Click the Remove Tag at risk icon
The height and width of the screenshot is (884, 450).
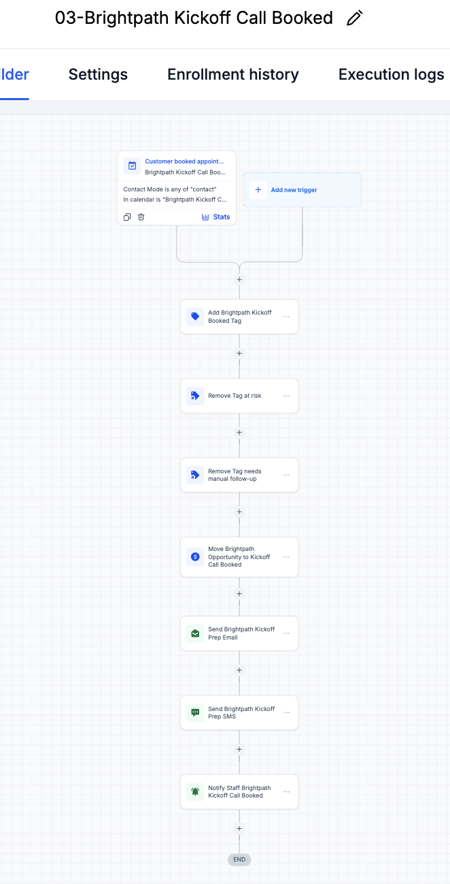click(x=195, y=396)
